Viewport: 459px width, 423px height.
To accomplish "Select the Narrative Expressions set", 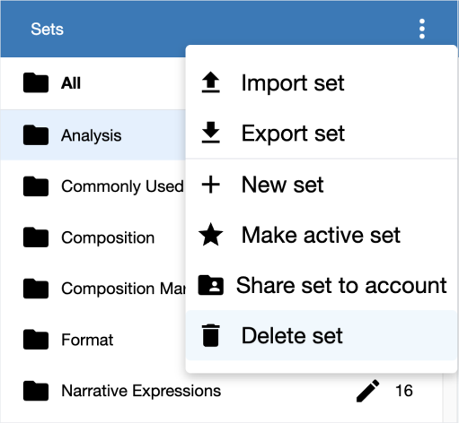I will click(221, 391).
